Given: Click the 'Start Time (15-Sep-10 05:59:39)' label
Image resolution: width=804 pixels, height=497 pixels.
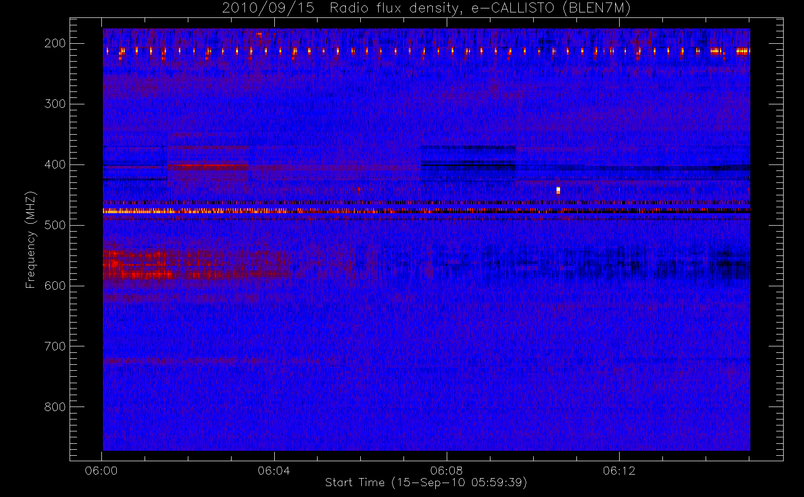Looking at the screenshot, I should click(x=426, y=483).
